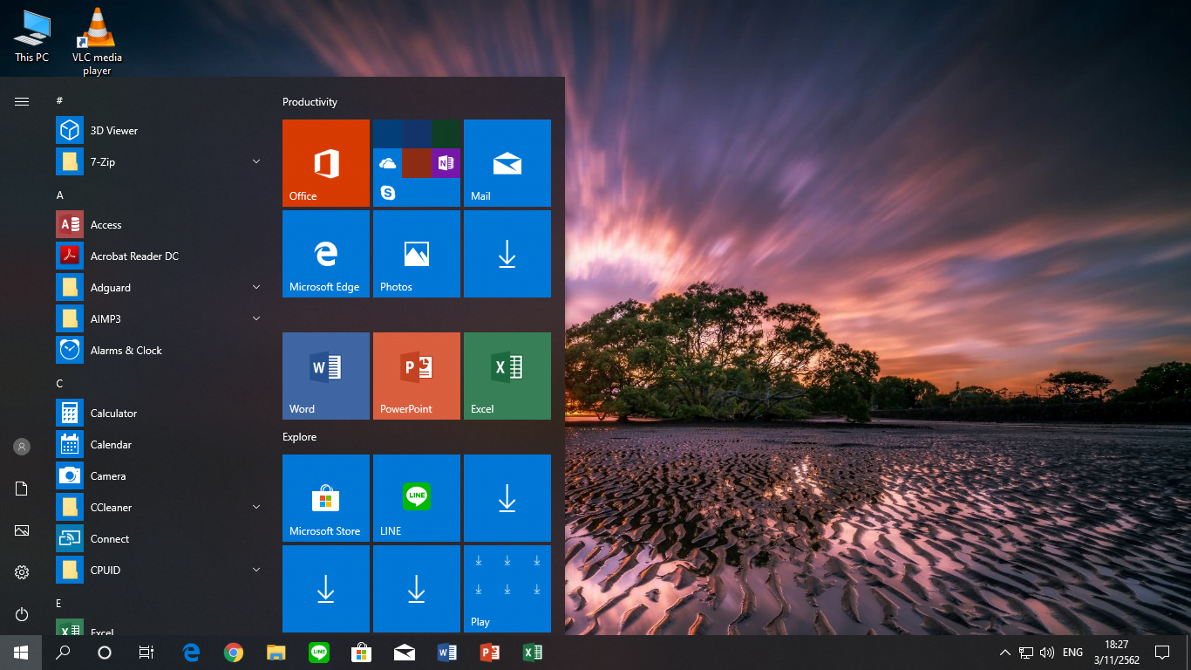
Task: Open PowerPoint from the taskbar
Action: (x=489, y=653)
